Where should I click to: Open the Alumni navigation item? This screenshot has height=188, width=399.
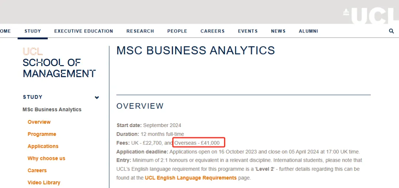[308, 31]
